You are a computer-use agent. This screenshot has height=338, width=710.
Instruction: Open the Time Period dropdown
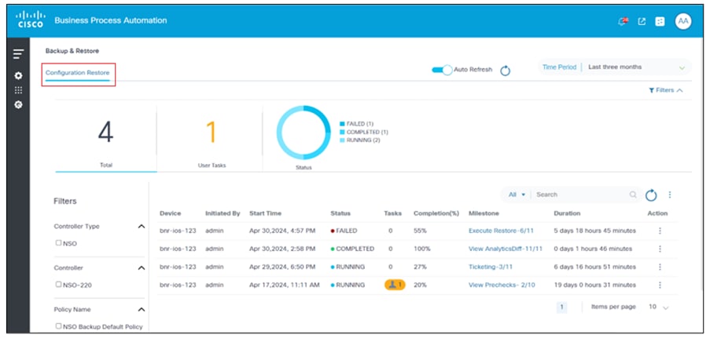[x=614, y=67]
